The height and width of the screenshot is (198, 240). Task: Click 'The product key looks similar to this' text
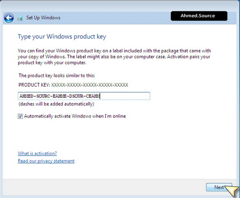point(57,75)
